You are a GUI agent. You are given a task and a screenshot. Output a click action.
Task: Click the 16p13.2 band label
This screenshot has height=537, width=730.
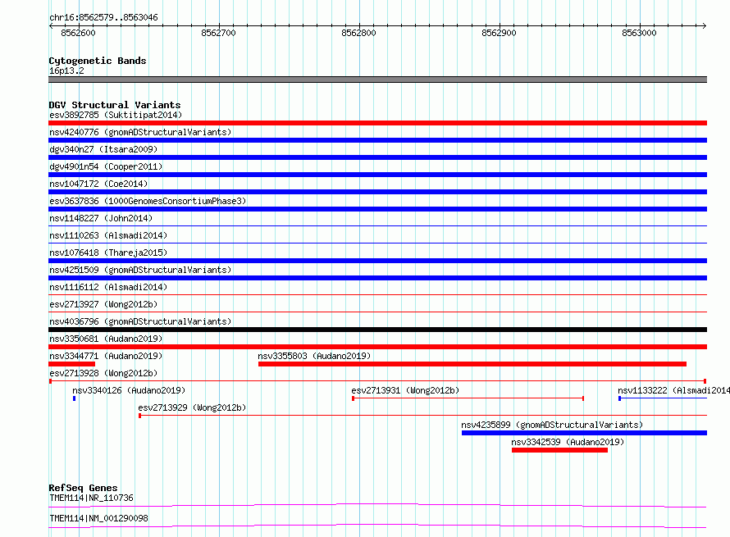66,71
